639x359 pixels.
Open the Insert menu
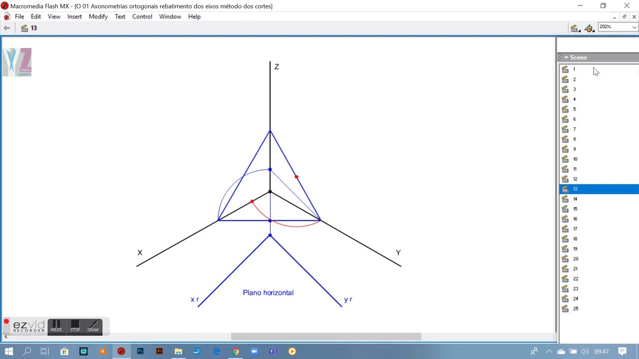pyautogui.click(x=74, y=16)
